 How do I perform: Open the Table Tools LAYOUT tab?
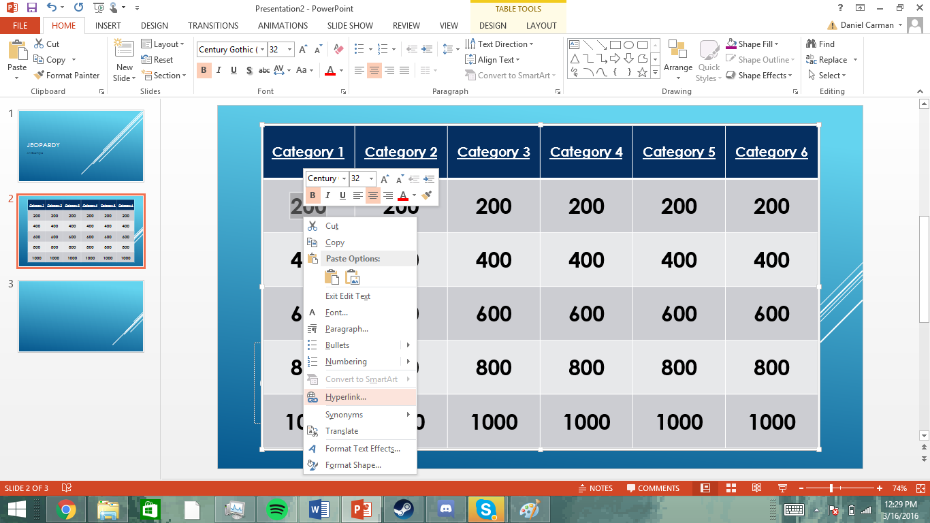541,26
